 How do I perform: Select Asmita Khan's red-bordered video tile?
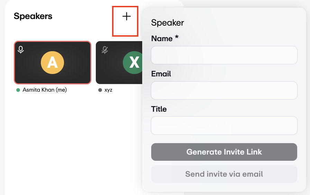[x=52, y=63]
